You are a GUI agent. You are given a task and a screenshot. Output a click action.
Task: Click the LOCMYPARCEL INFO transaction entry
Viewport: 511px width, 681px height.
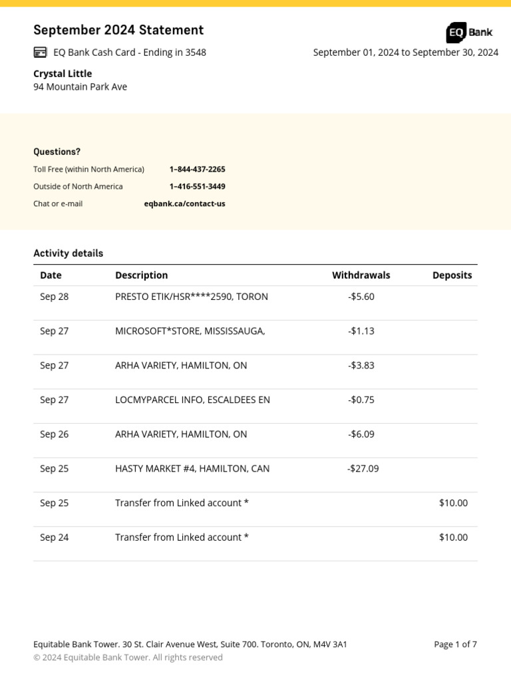(x=192, y=400)
